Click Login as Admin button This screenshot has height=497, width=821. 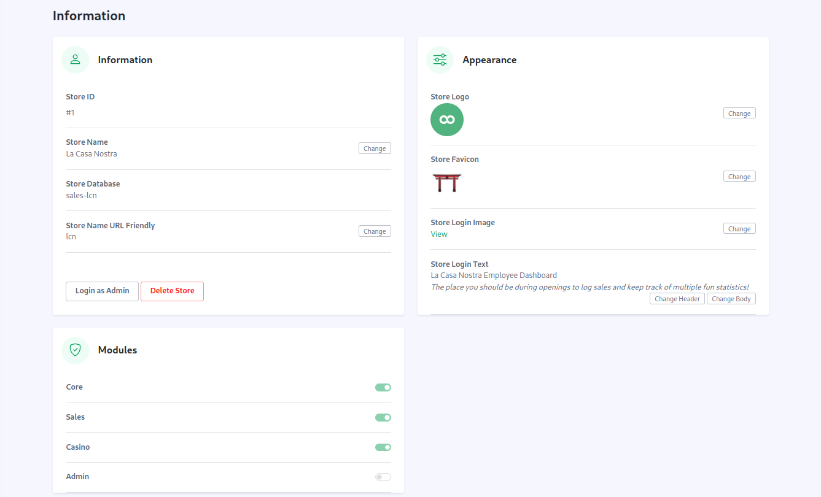(102, 291)
